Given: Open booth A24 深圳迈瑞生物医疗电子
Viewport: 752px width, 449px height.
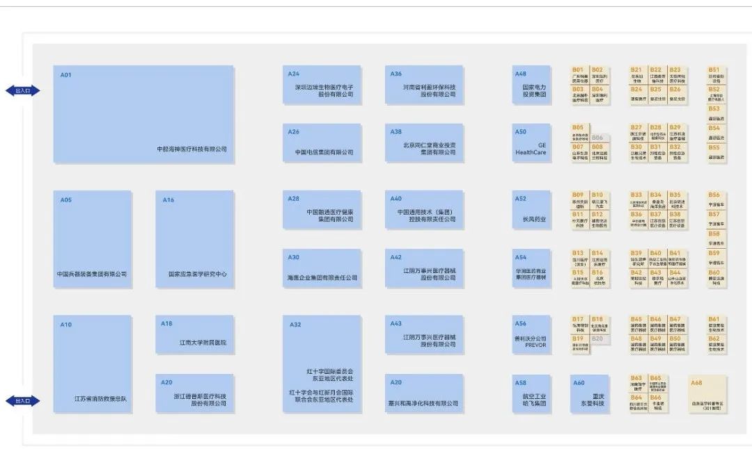Looking at the screenshot, I should pos(322,85).
